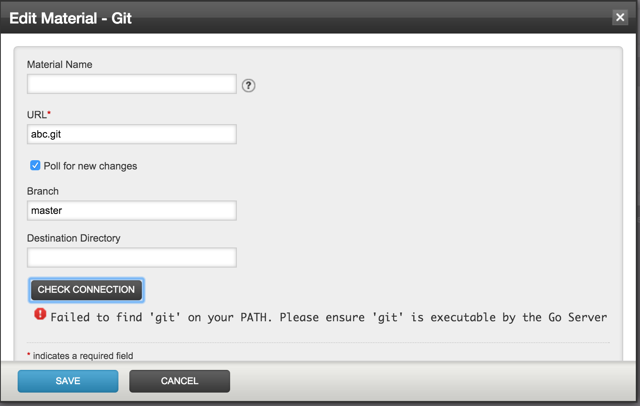Click the Material Name field label
Screen dimensions: 640x406
(x=60, y=65)
